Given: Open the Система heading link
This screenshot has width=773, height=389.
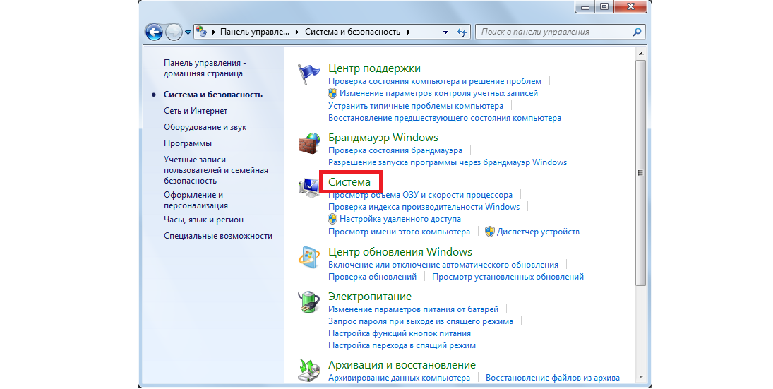Looking at the screenshot, I should [x=349, y=182].
